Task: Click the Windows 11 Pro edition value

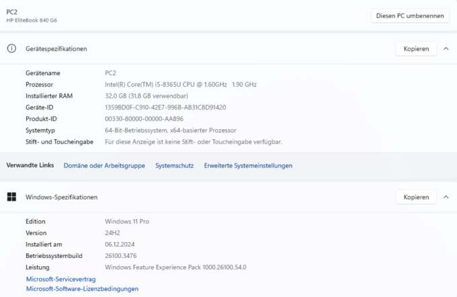Action: tap(127, 222)
